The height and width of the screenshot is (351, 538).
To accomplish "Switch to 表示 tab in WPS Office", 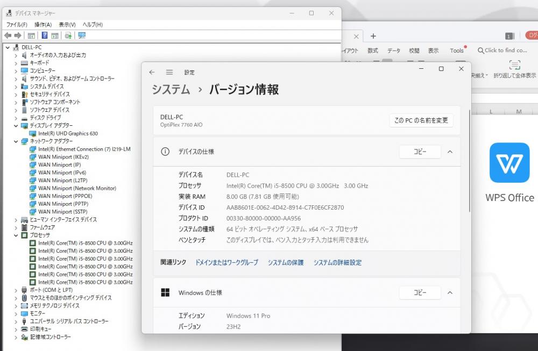I will [x=433, y=51].
